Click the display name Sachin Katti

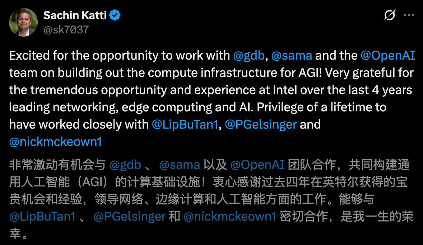75,15
